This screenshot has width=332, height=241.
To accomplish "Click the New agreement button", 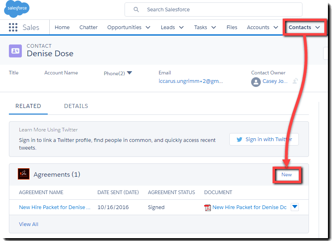I will [x=286, y=175].
